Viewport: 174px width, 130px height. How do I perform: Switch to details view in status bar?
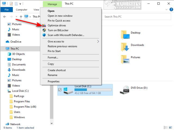click(x=166, y=128)
